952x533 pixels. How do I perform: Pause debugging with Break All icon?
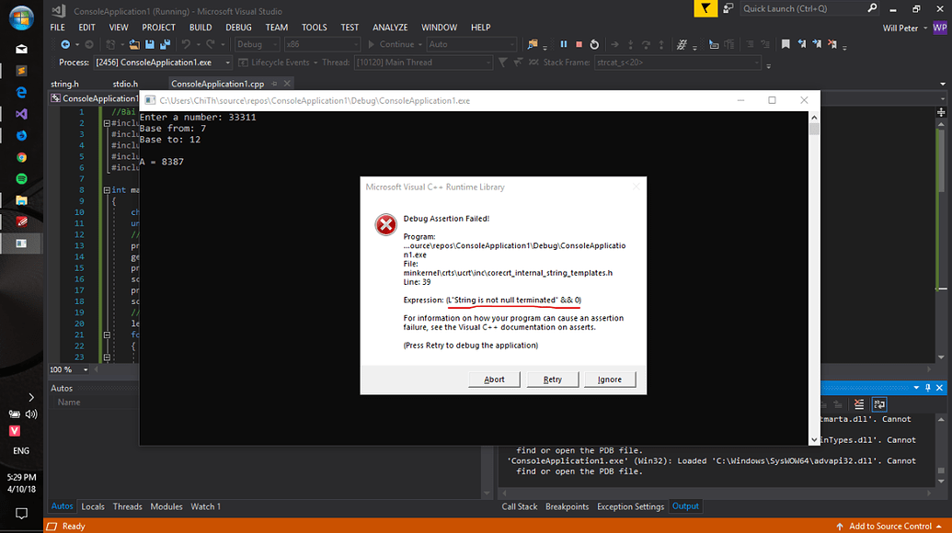[x=564, y=44]
